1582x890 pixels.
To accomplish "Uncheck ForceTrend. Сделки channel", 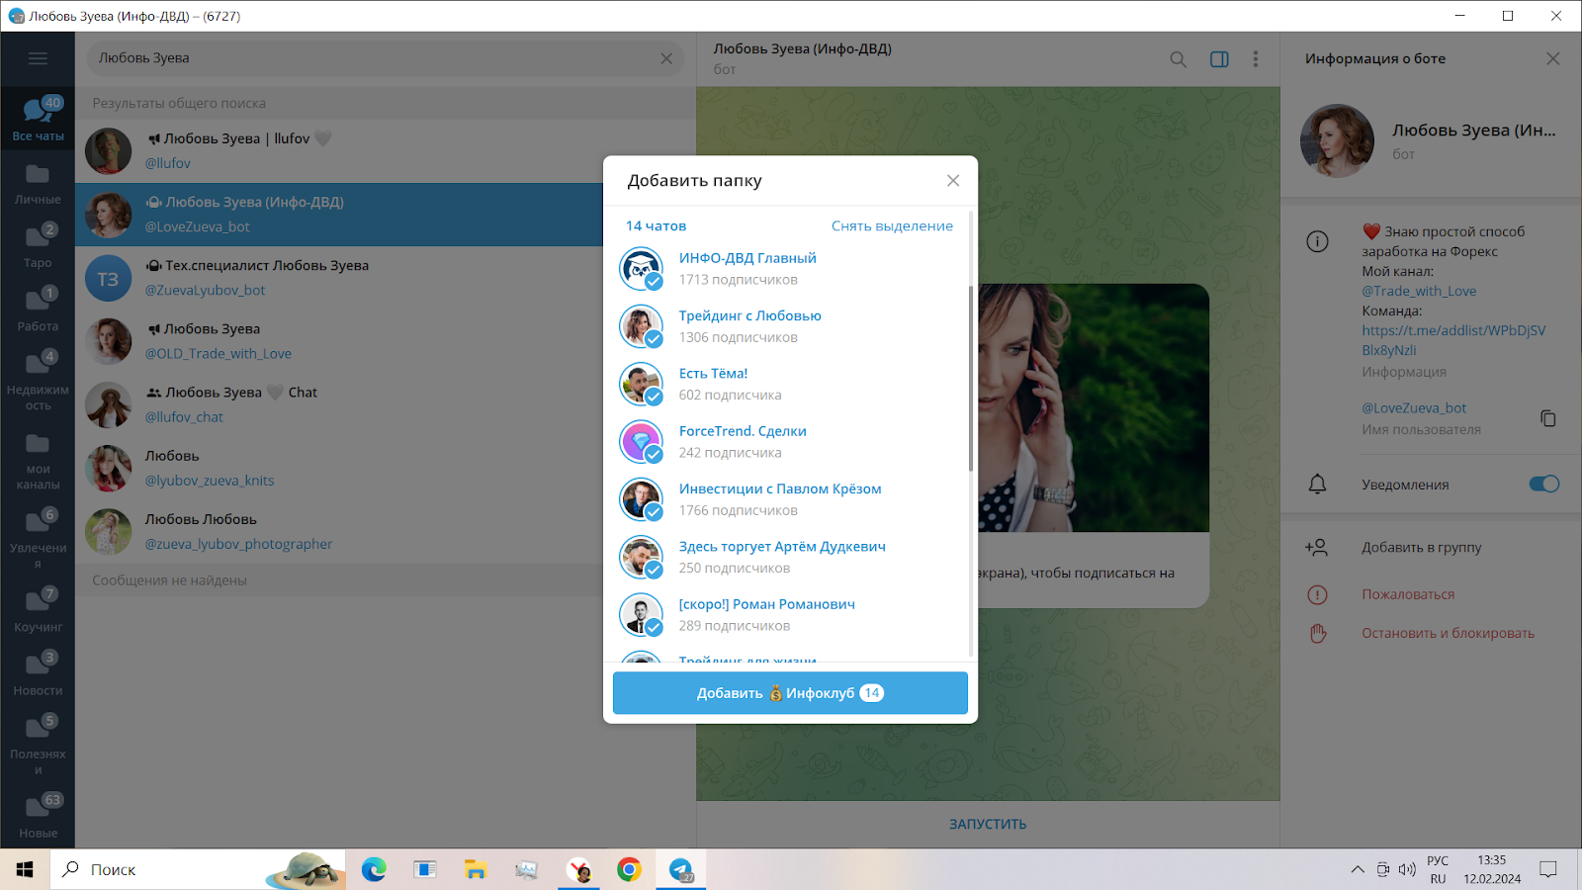I will 788,442.
